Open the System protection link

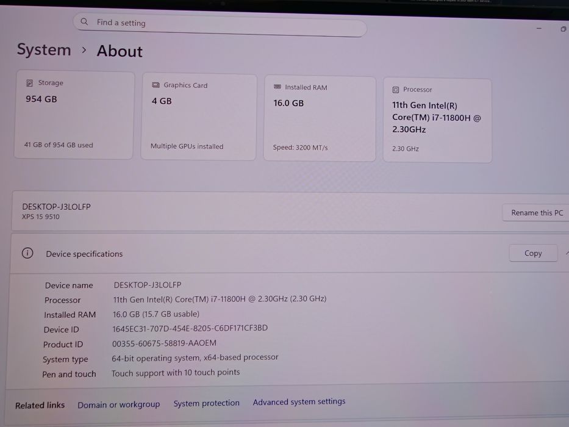(x=207, y=403)
